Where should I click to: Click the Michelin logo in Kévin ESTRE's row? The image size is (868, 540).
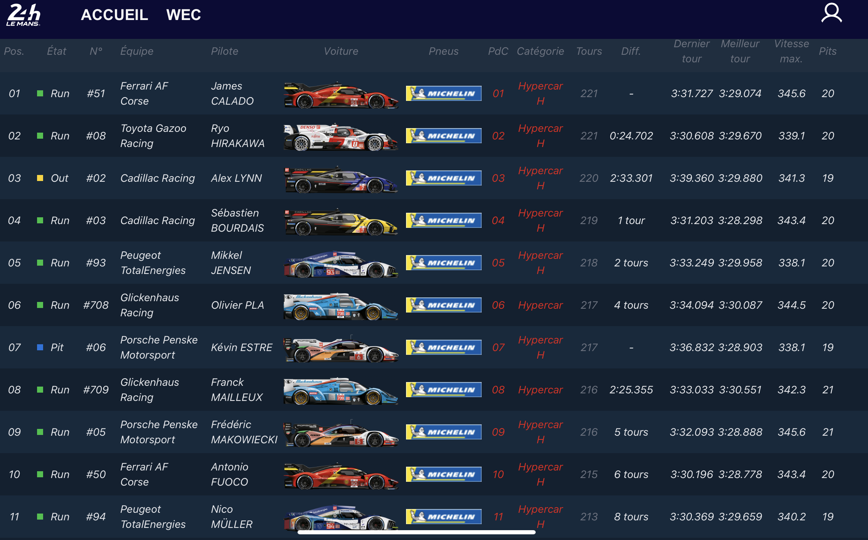pos(443,347)
